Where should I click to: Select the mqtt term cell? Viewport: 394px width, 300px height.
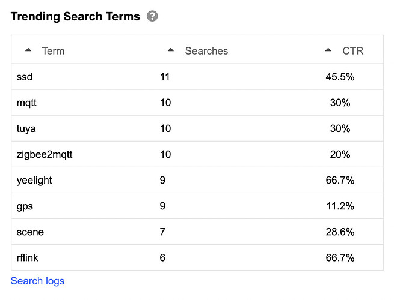click(x=26, y=103)
